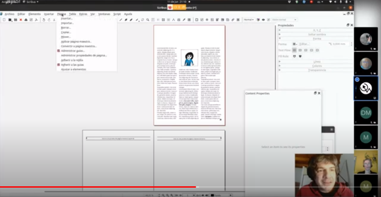Select the Freehand line tool

point(131,20)
